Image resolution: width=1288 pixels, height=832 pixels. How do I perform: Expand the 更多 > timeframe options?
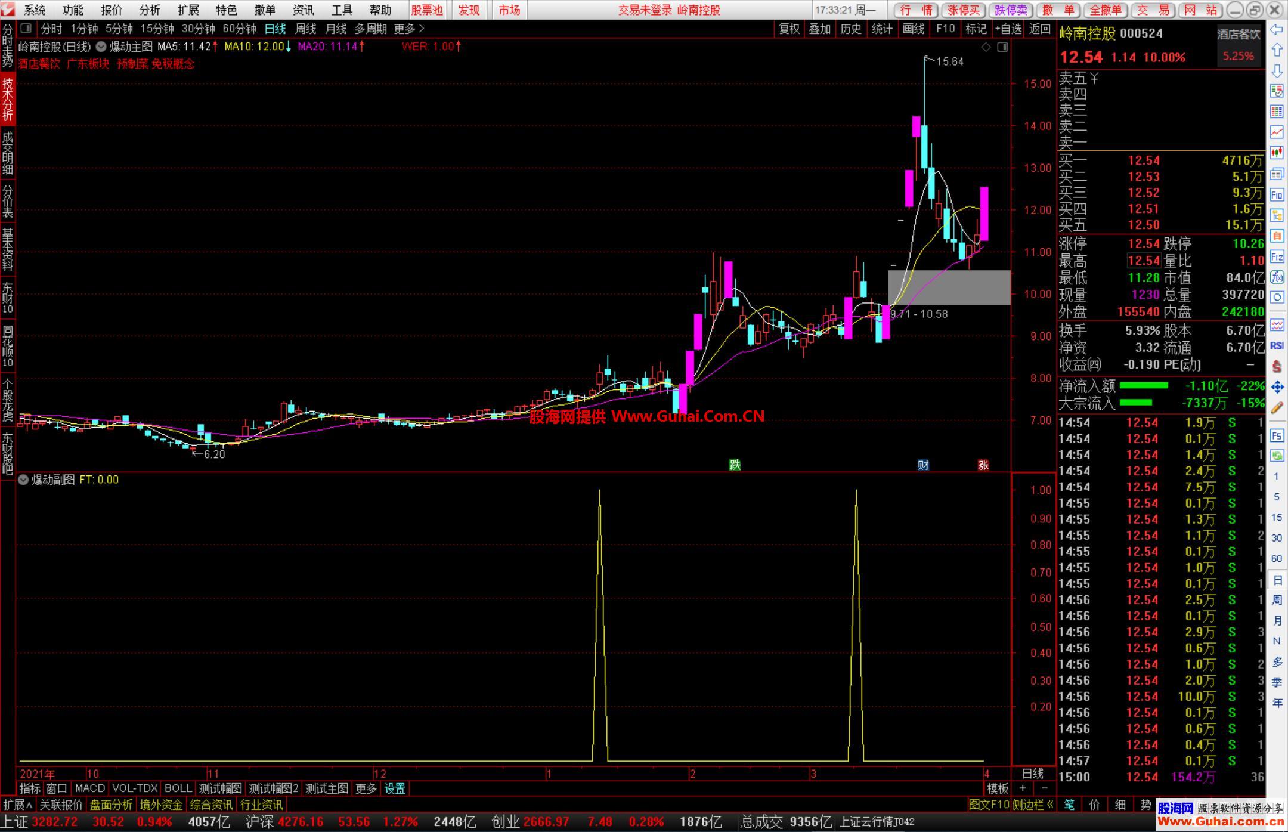(x=410, y=29)
